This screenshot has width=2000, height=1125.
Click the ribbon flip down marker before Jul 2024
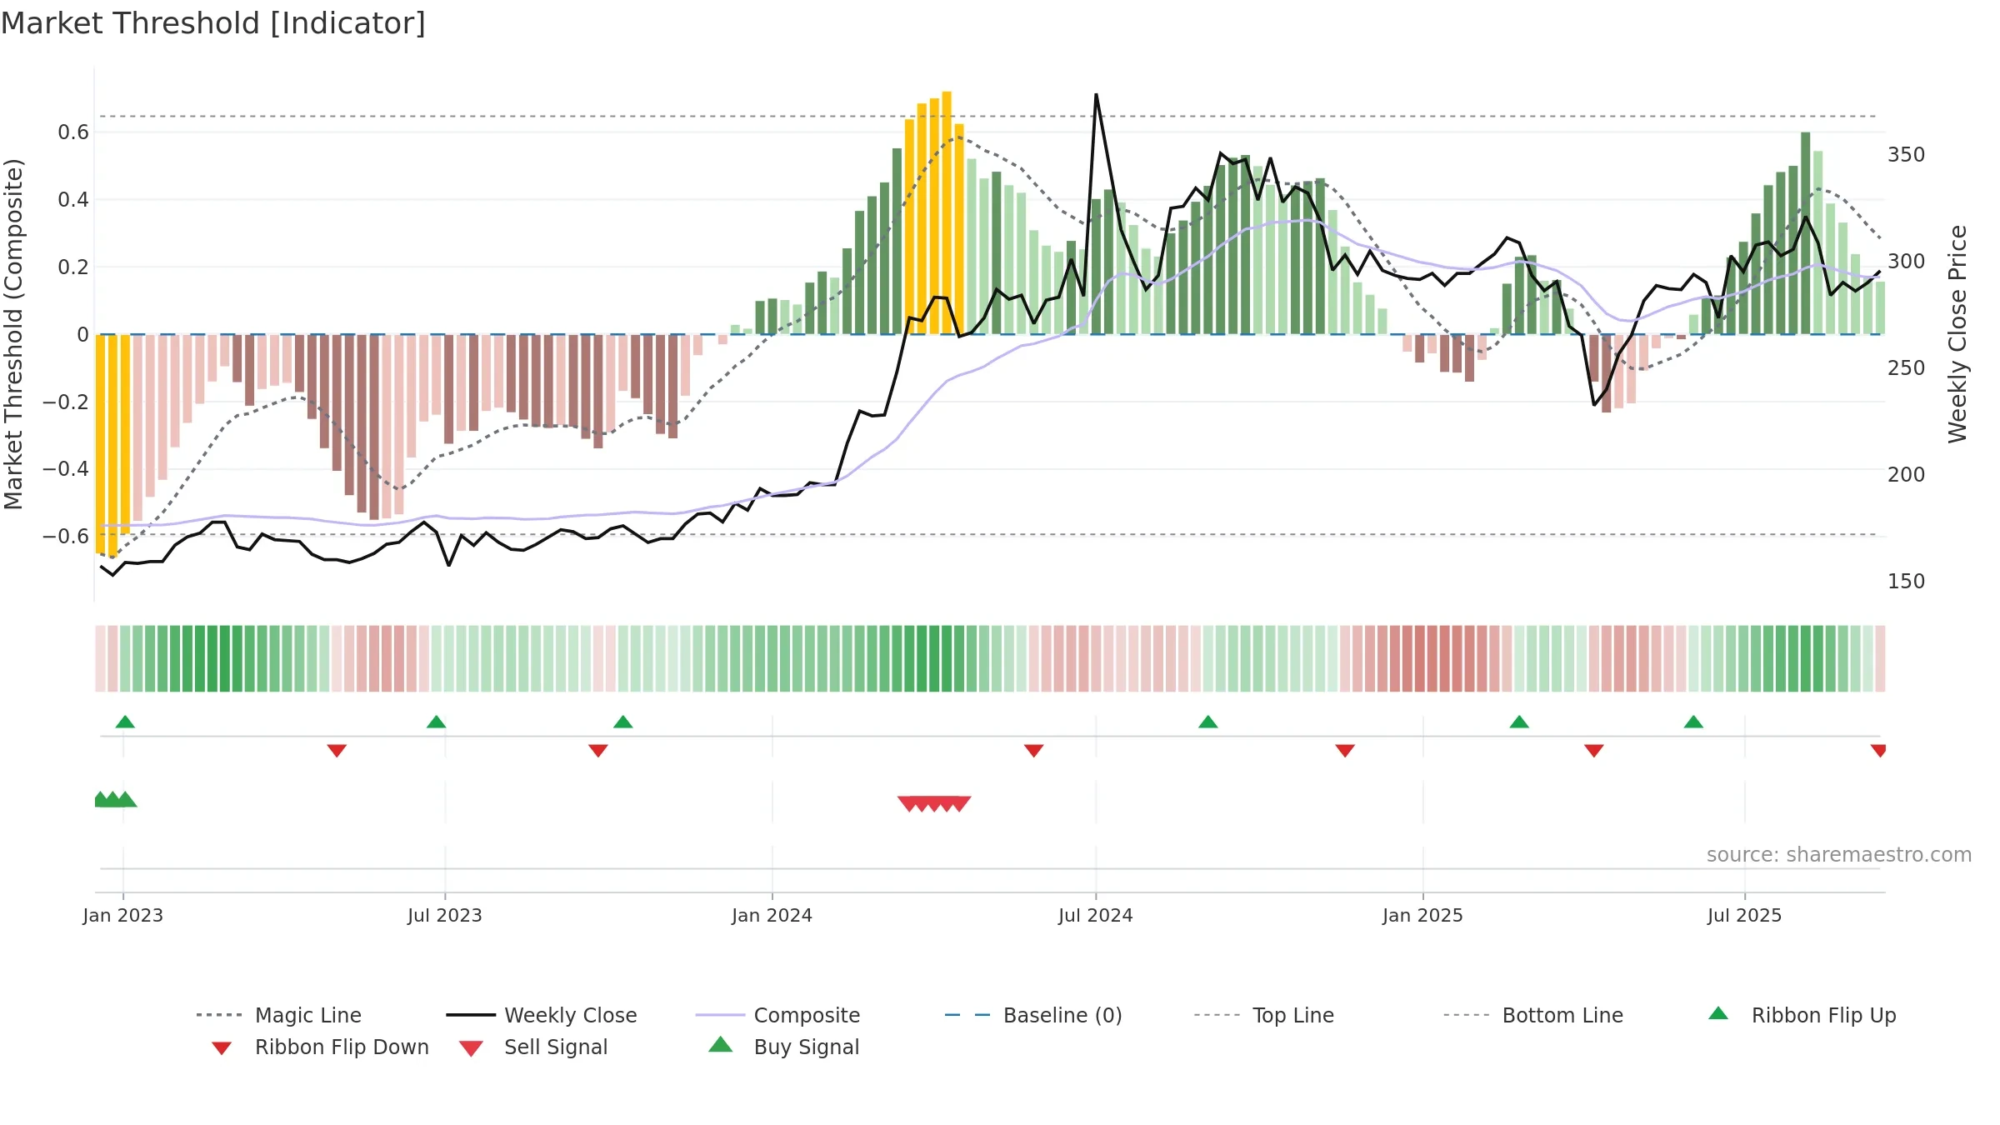point(1034,751)
